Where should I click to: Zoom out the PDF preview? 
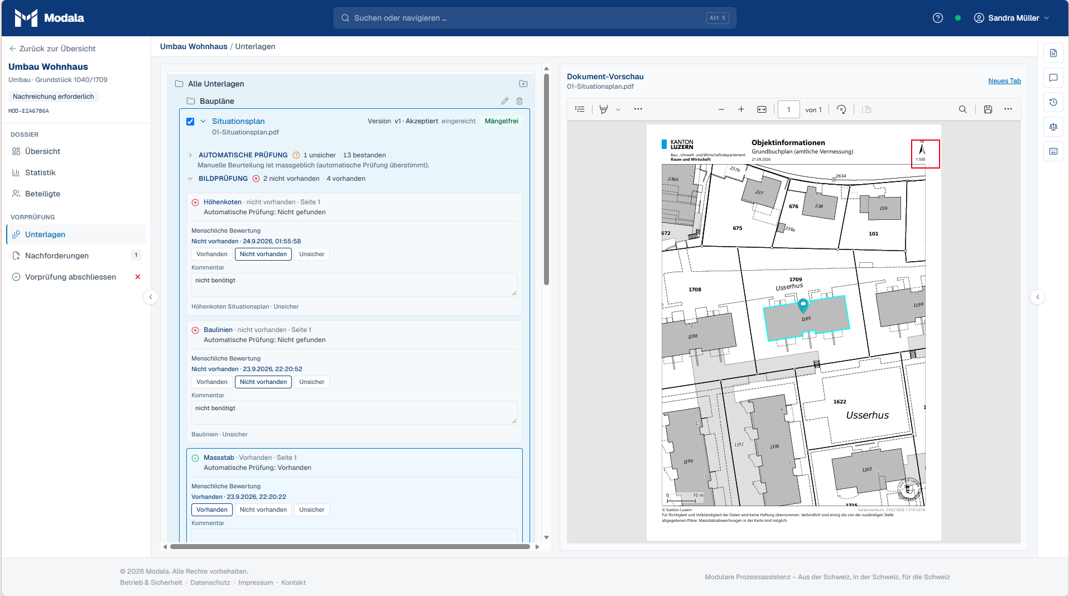721,109
